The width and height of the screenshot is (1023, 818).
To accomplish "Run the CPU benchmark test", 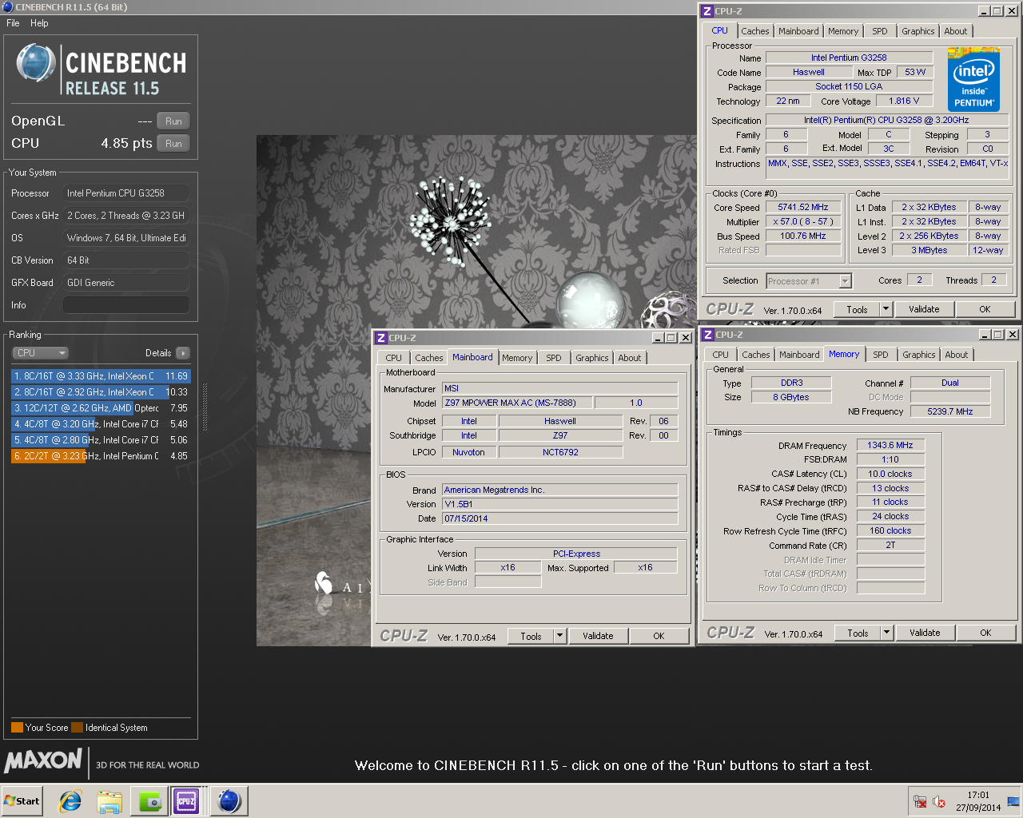I will point(173,144).
